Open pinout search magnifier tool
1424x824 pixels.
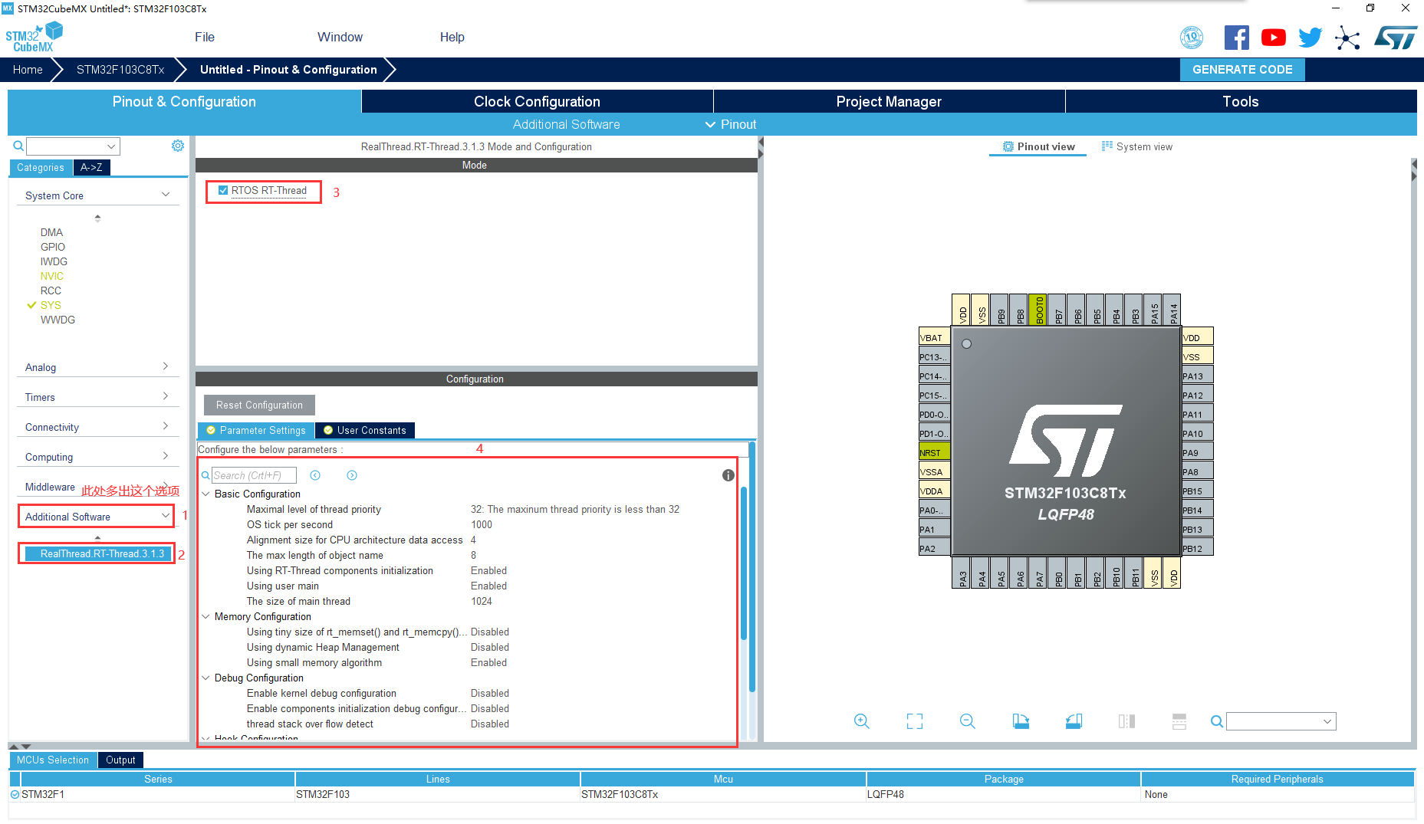1216,721
